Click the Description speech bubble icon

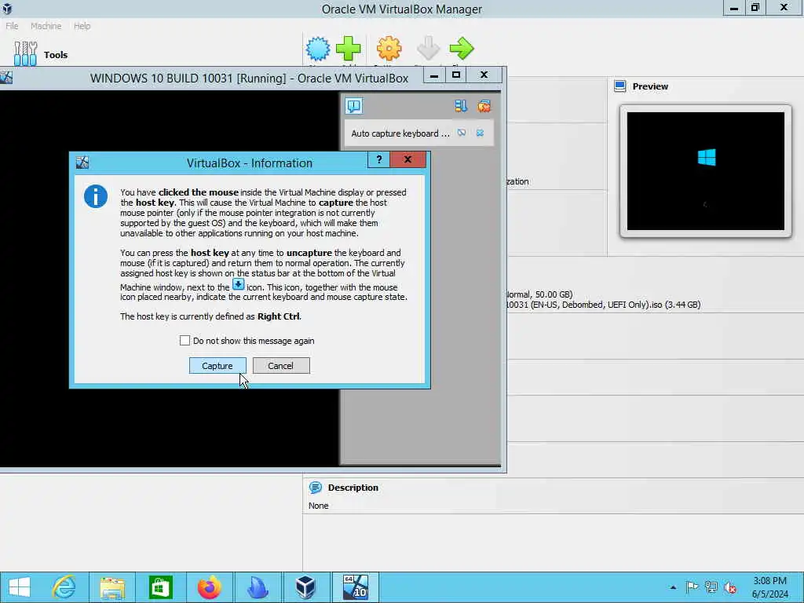[x=316, y=488]
